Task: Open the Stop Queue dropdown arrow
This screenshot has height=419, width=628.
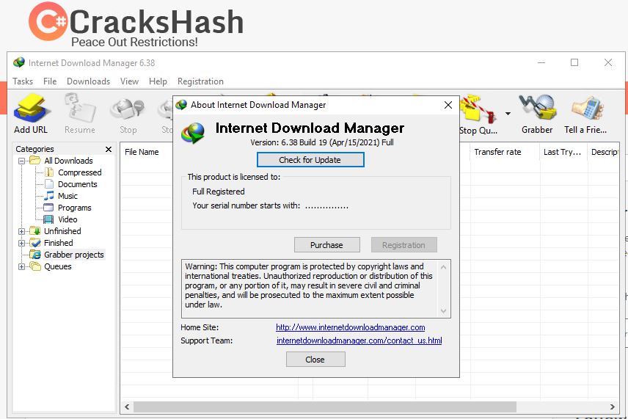Action: point(508,114)
